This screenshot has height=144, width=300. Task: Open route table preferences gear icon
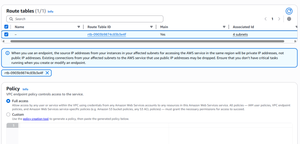(289, 19)
